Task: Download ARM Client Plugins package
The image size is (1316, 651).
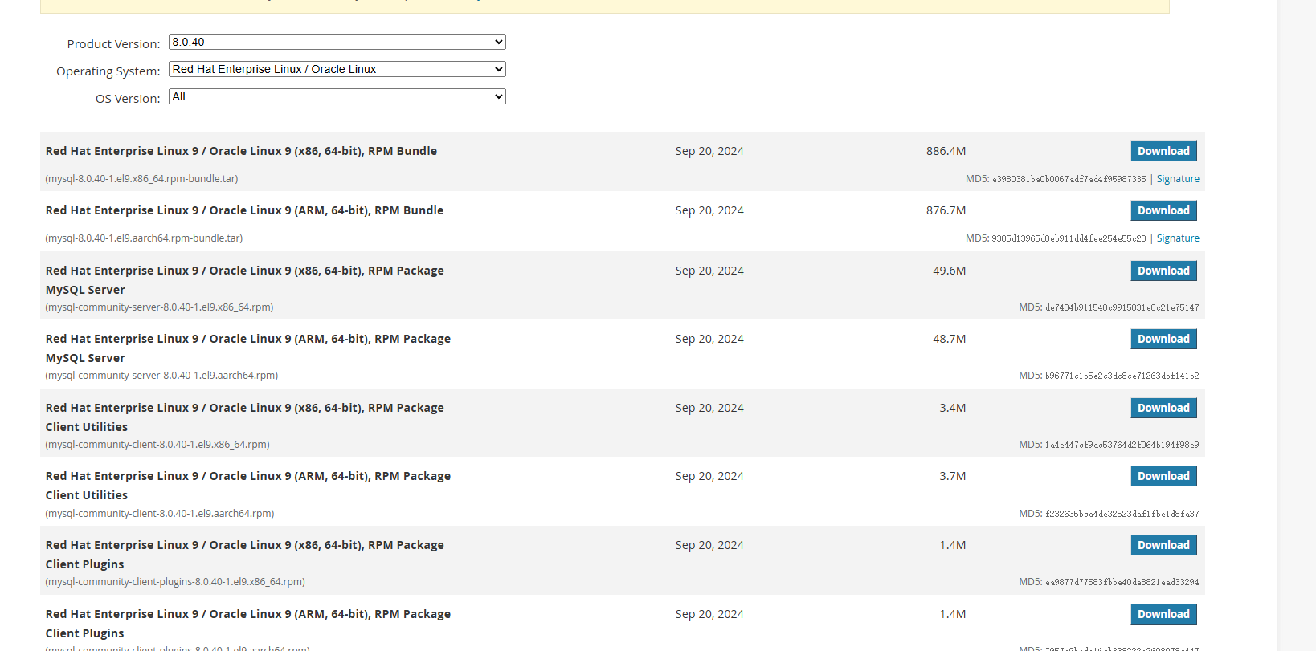Action: (1163, 614)
